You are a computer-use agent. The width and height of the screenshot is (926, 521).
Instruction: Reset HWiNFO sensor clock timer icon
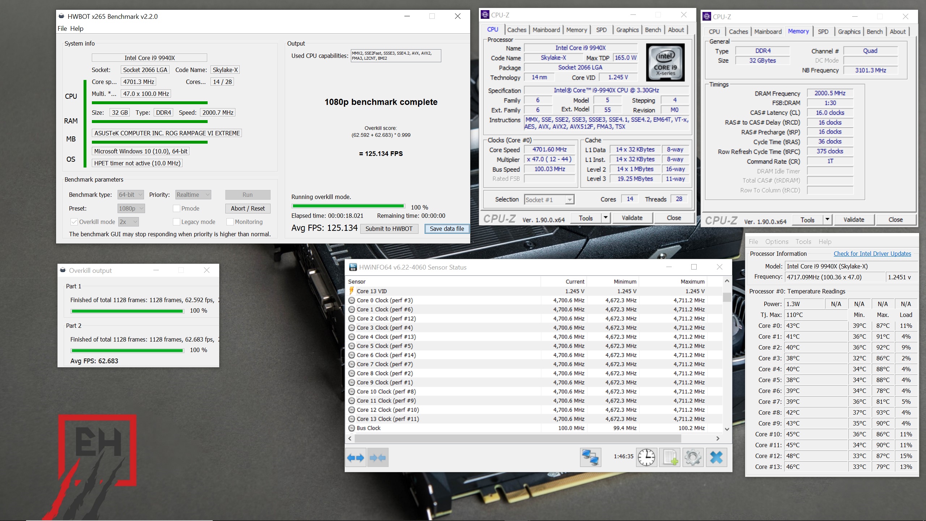[x=647, y=458]
